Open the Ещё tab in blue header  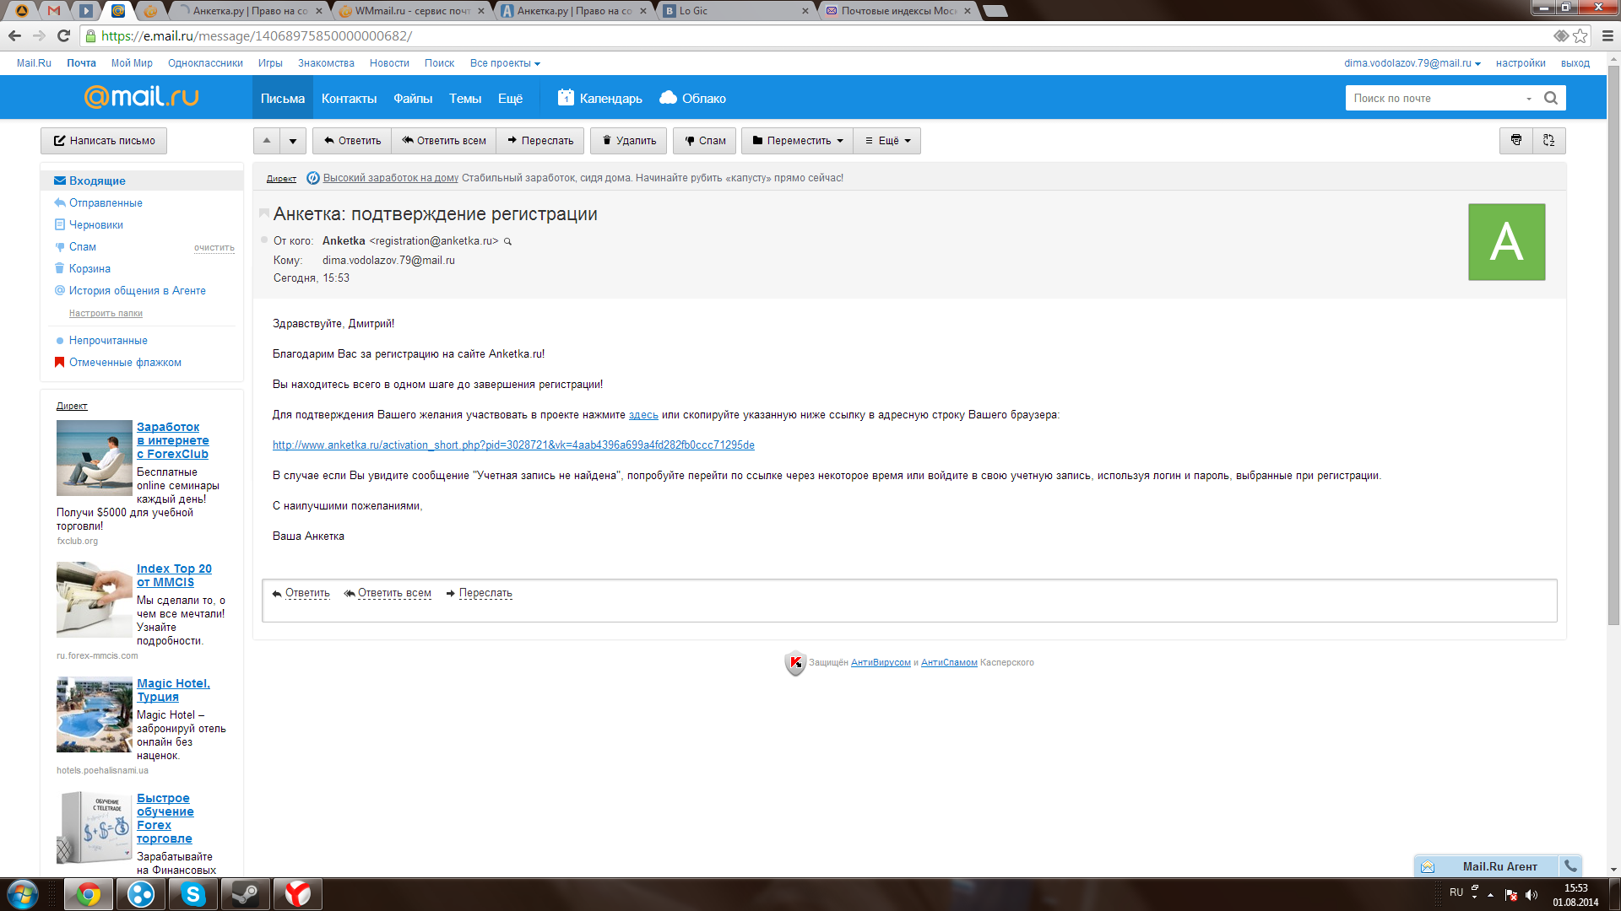click(x=510, y=98)
